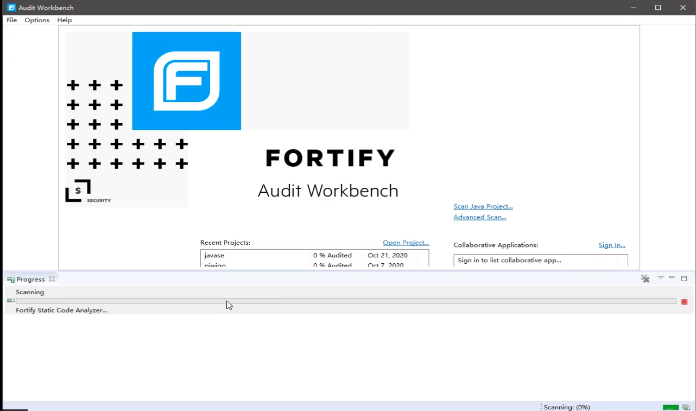The width and height of the screenshot is (696, 411).
Task: Click the Scanning job label
Action: (x=30, y=292)
